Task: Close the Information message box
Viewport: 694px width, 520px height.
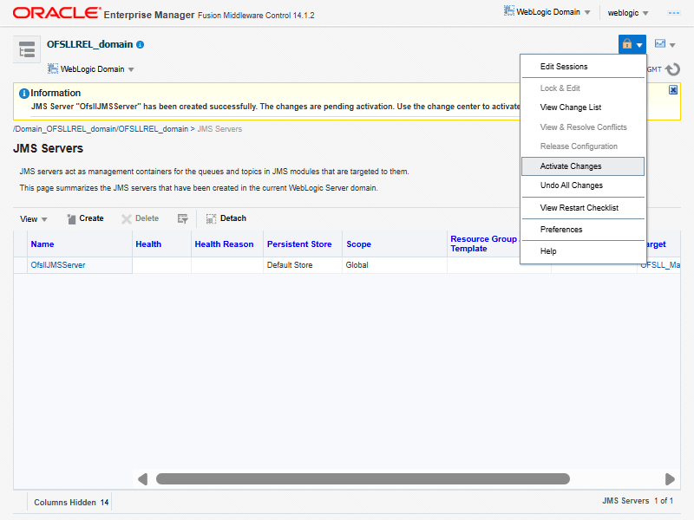Action: click(x=673, y=90)
